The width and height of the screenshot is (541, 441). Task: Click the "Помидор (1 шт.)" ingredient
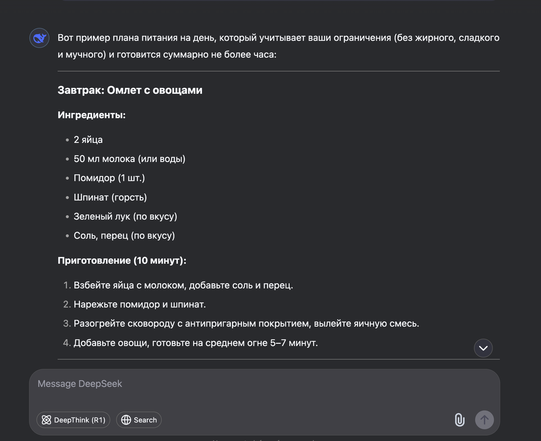click(109, 178)
